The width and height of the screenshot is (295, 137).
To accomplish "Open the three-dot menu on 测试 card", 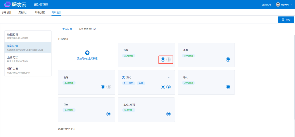I will pos(169,77).
